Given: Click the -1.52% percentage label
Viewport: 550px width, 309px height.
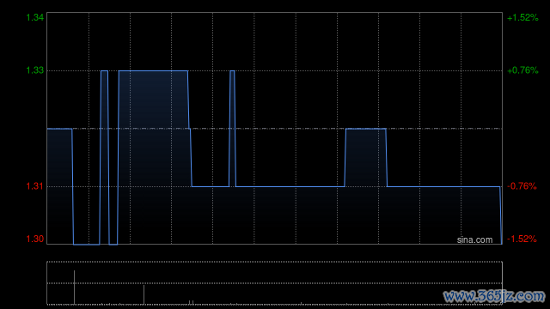Looking at the screenshot, I should (x=522, y=239).
